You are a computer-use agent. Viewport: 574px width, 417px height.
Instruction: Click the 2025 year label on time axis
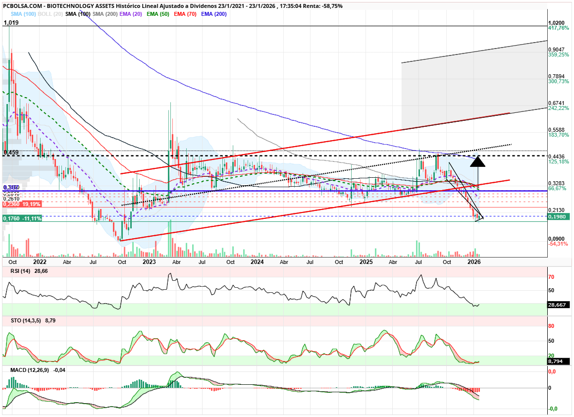(366, 262)
